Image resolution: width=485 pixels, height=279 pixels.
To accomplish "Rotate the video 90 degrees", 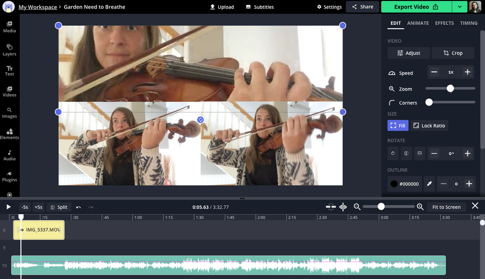I will pyautogui.click(x=393, y=153).
